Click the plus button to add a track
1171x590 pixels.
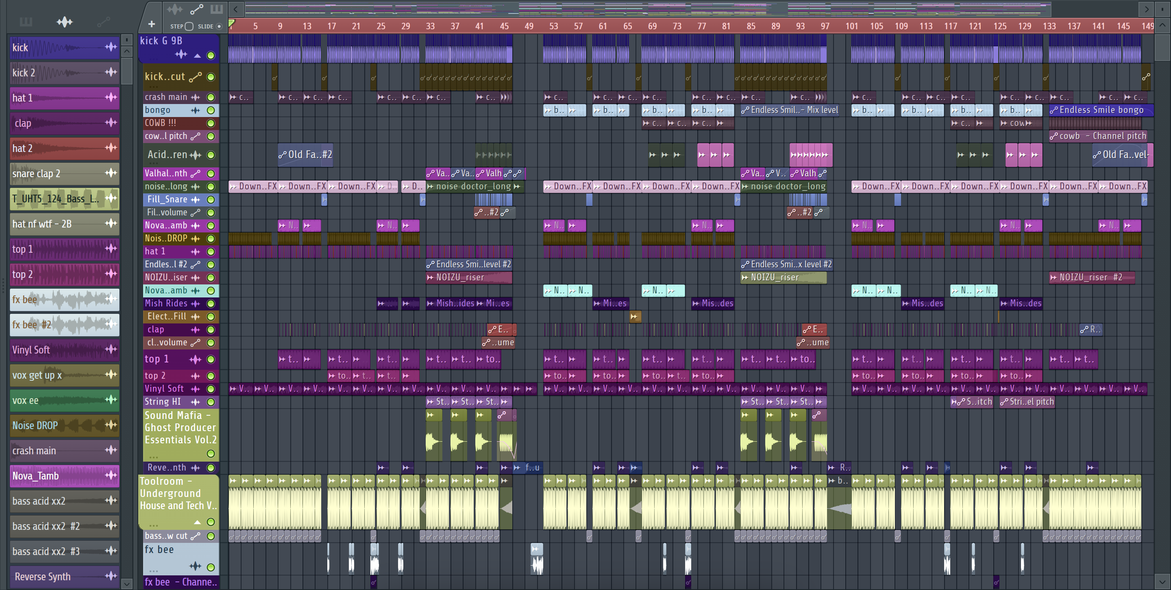click(x=152, y=24)
